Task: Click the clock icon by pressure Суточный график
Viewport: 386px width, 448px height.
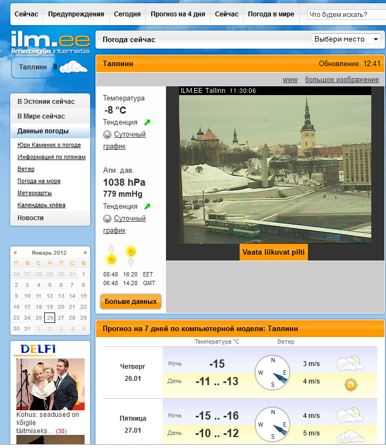Action: (x=107, y=219)
